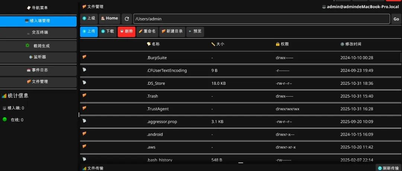Select the .DS_Store file name
Viewport: 402px width, 171px height.
pyautogui.click(x=156, y=83)
